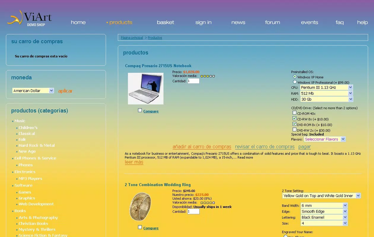The height and width of the screenshot is (237, 374).
Task: Open Compaq Presario 2715US Notebook title
Action: pos(158,66)
